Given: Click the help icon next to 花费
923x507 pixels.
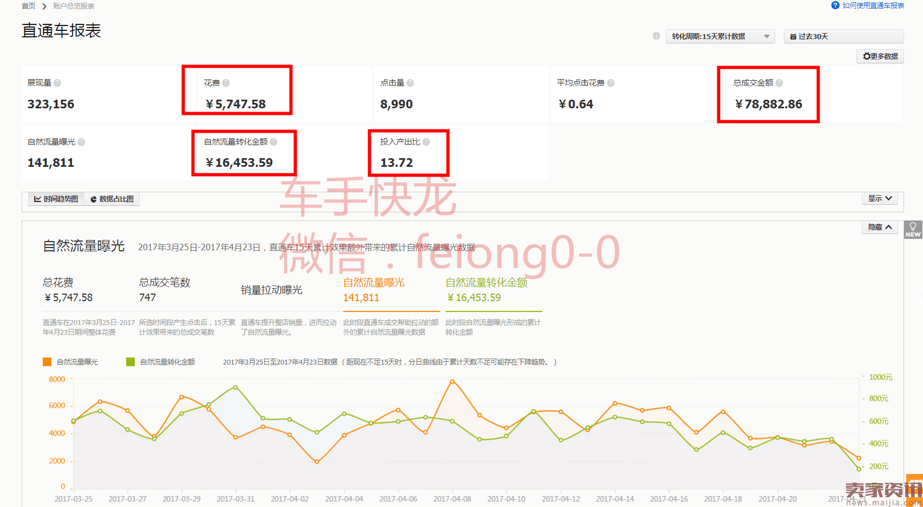Looking at the screenshot, I should (x=226, y=83).
